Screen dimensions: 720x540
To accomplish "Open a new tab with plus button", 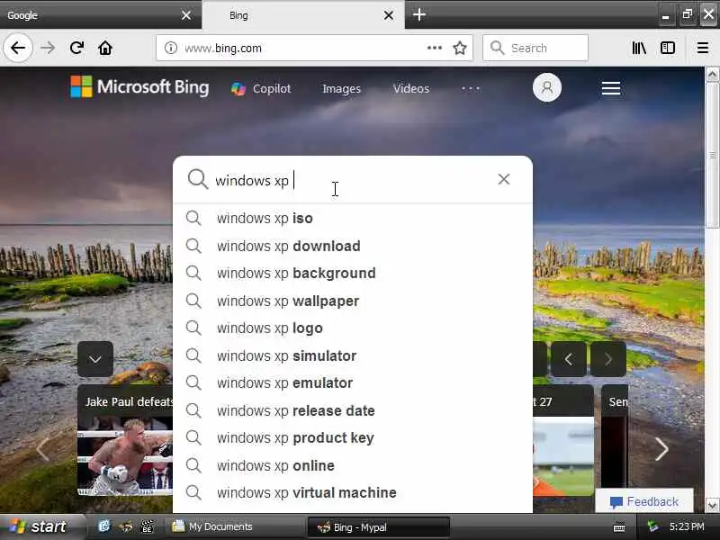I will point(418,14).
